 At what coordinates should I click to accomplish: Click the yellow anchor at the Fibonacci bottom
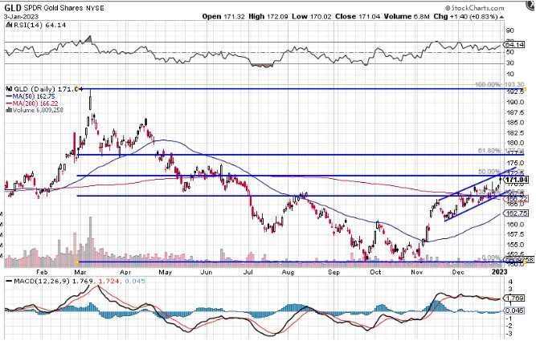coord(77,261)
